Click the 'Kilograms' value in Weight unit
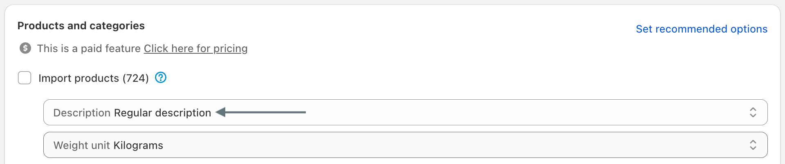 point(138,145)
